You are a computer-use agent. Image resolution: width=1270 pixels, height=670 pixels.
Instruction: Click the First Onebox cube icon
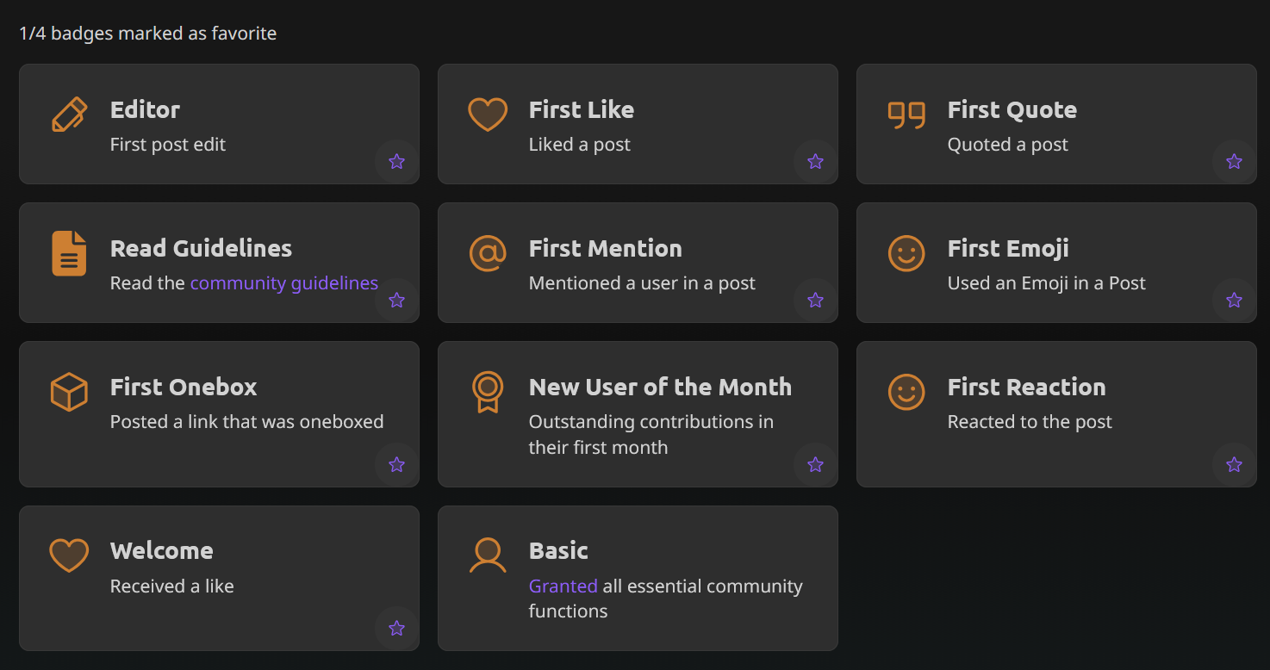(x=69, y=392)
